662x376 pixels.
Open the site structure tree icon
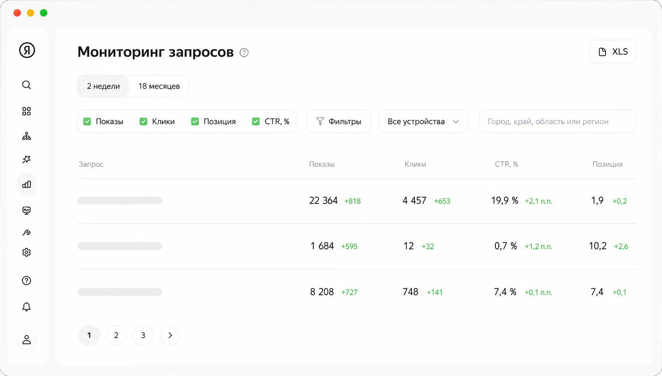tap(27, 136)
